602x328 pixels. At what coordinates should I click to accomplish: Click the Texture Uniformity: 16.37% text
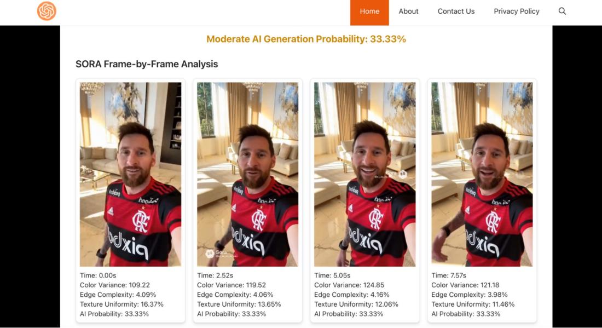click(121, 304)
